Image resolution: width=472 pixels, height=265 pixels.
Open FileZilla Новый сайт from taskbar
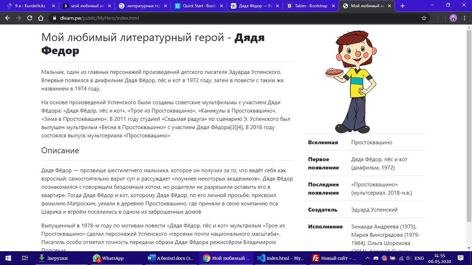coord(335,258)
